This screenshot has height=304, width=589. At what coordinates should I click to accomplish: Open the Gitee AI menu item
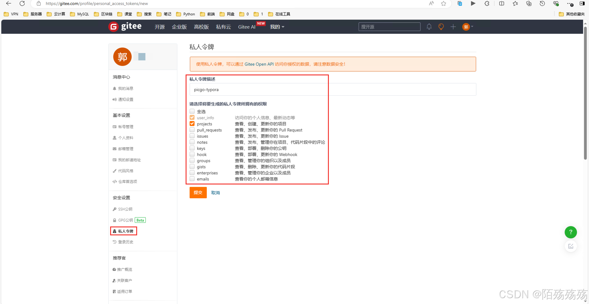point(247,27)
